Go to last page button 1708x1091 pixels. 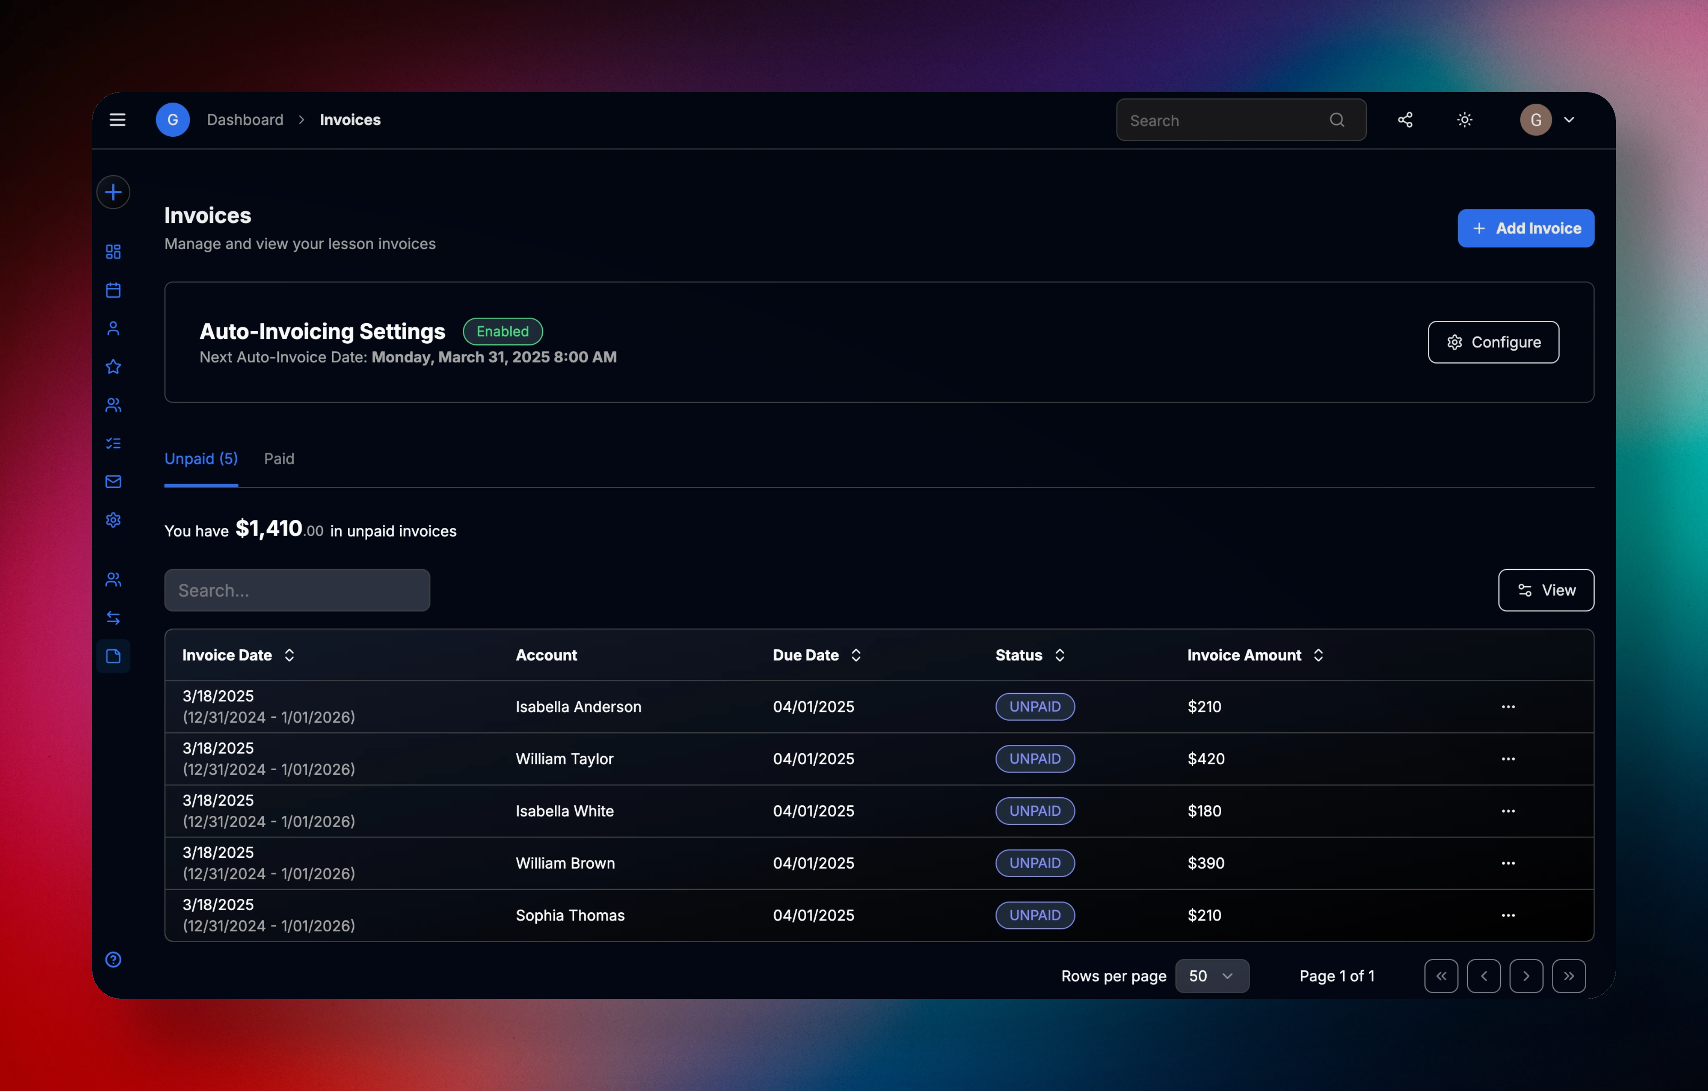point(1569,976)
